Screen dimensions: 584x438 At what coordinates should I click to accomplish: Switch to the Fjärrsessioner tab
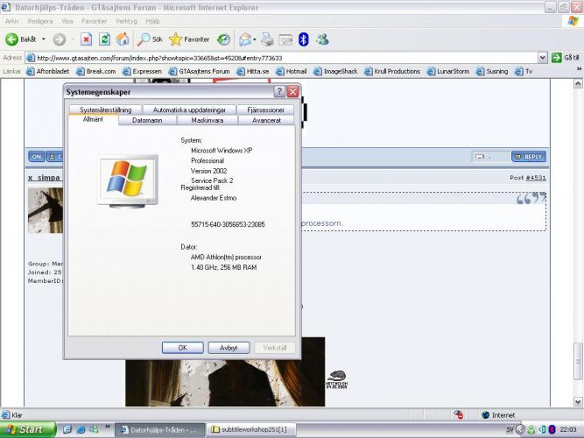tap(265, 110)
